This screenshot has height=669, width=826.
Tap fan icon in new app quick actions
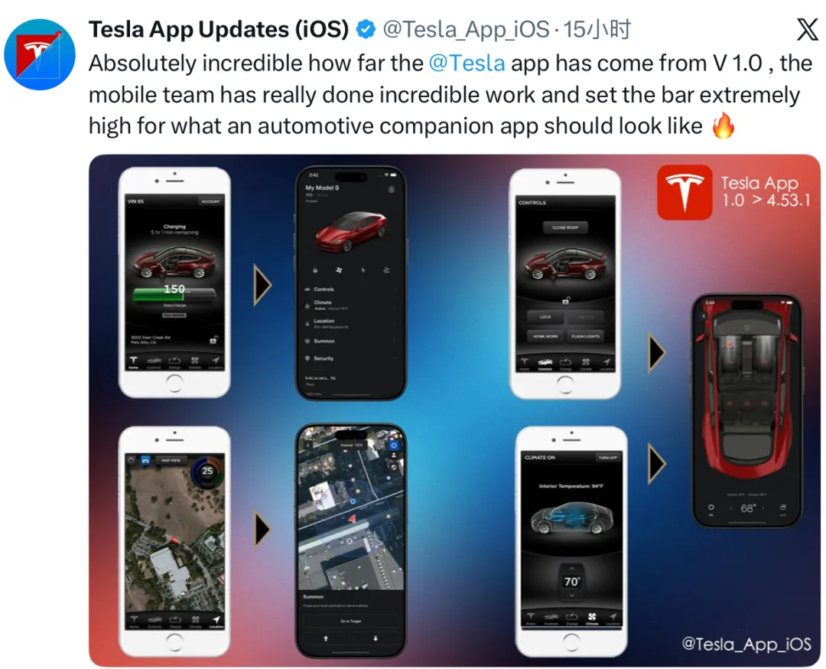[340, 270]
